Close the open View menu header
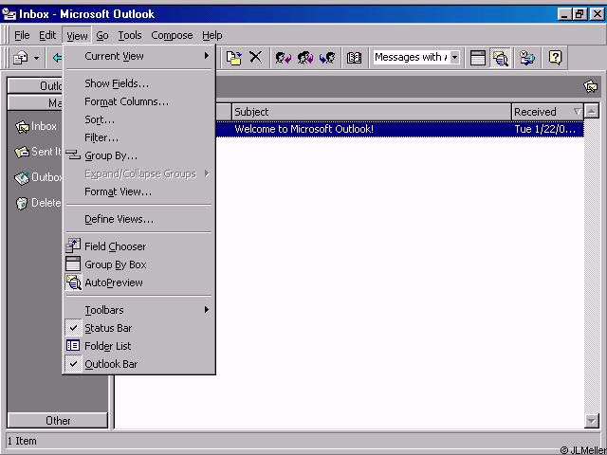The width and height of the screenshot is (607, 455). click(77, 36)
